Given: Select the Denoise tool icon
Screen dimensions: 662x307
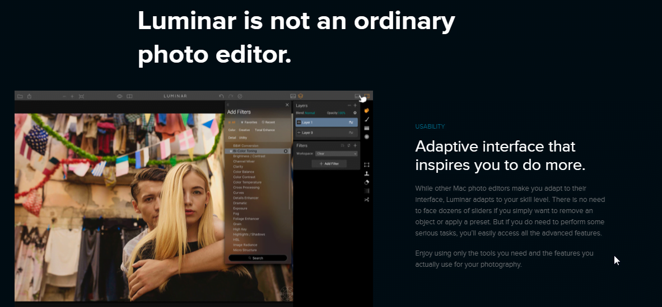Looking at the screenshot, I should pos(366,191).
